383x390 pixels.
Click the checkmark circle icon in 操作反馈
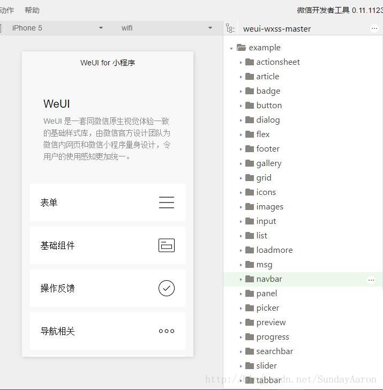click(167, 288)
